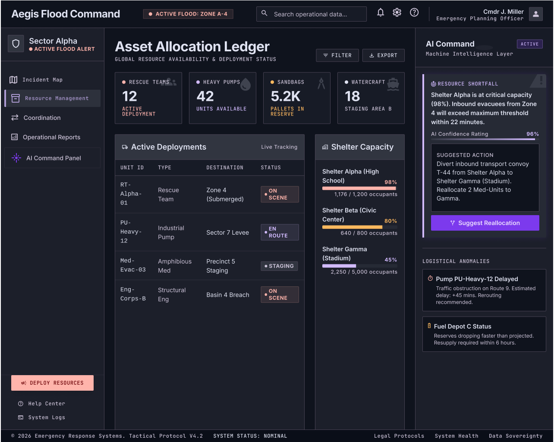Image resolution: width=554 pixels, height=442 pixels.
Task: Click the Resource Shortfall alert icon
Action: tap(434, 84)
